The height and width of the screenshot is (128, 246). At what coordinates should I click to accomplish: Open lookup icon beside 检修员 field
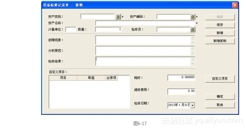193,29
